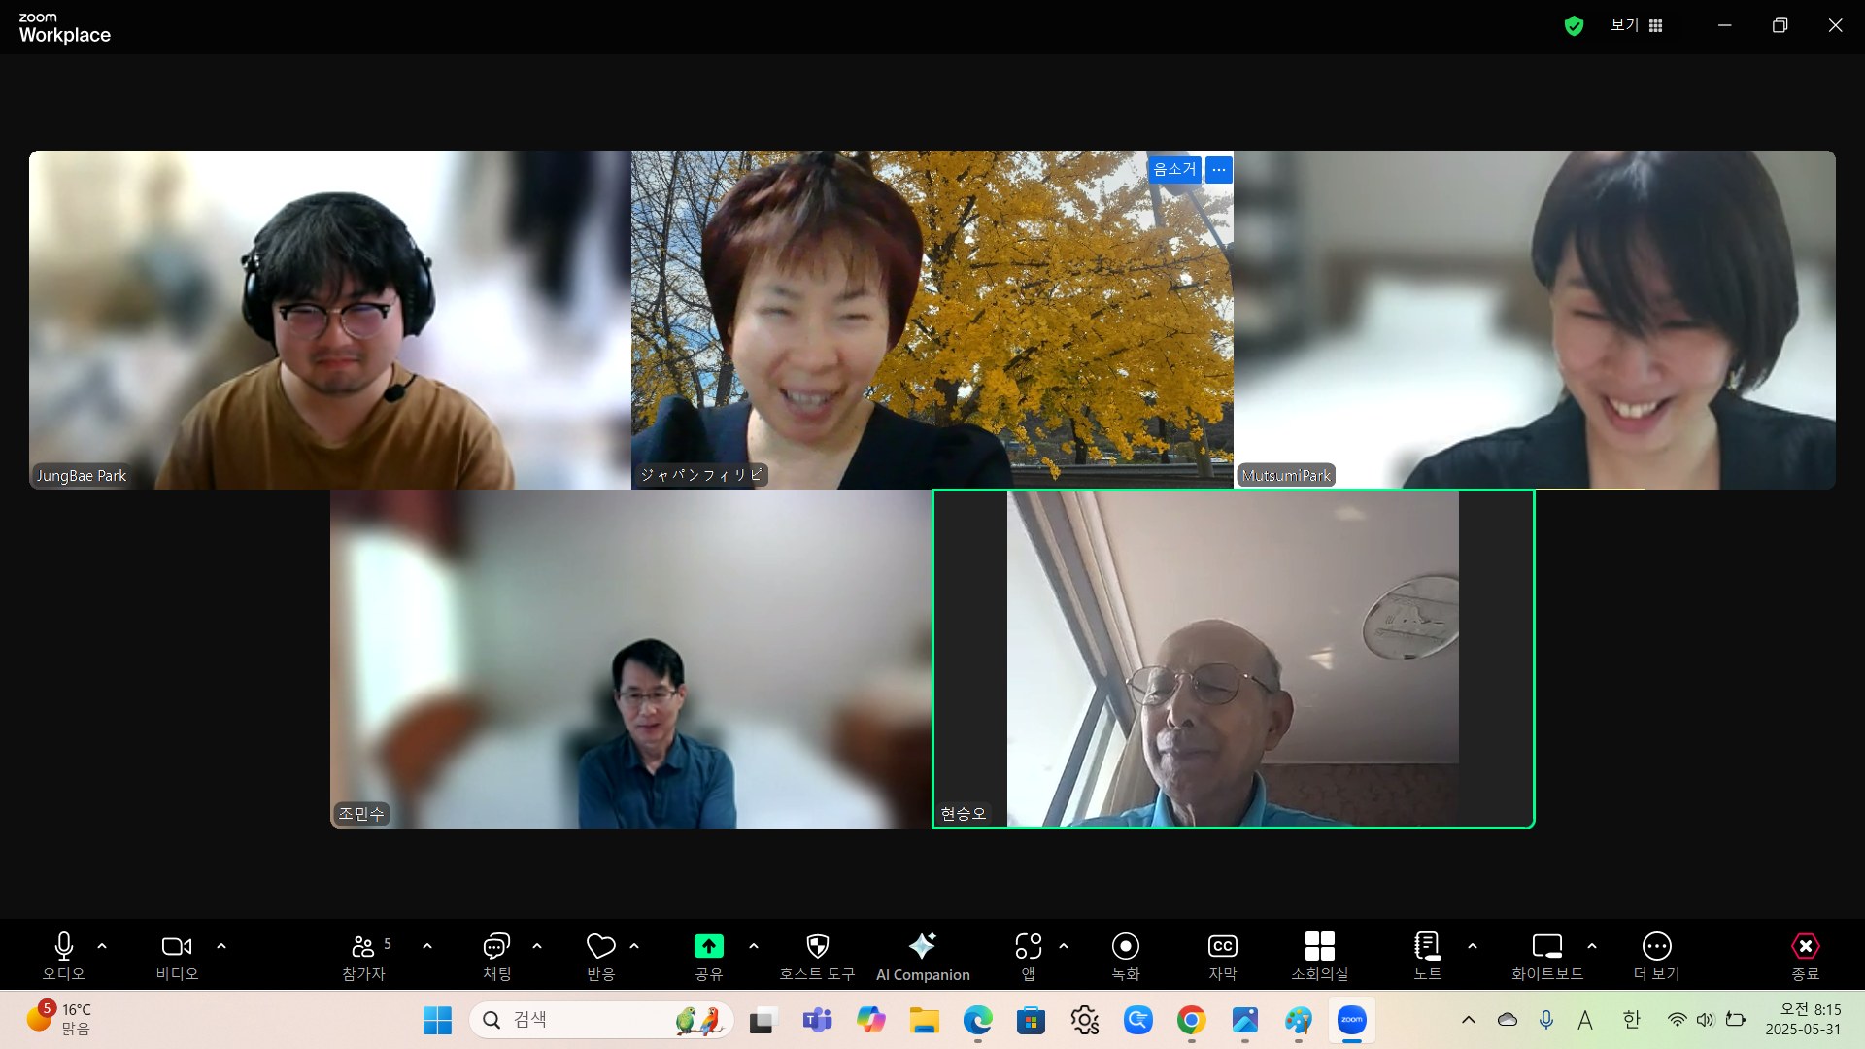Click the 음소거 mute button on video tile
The height and width of the screenshot is (1049, 1865).
(1174, 169)
